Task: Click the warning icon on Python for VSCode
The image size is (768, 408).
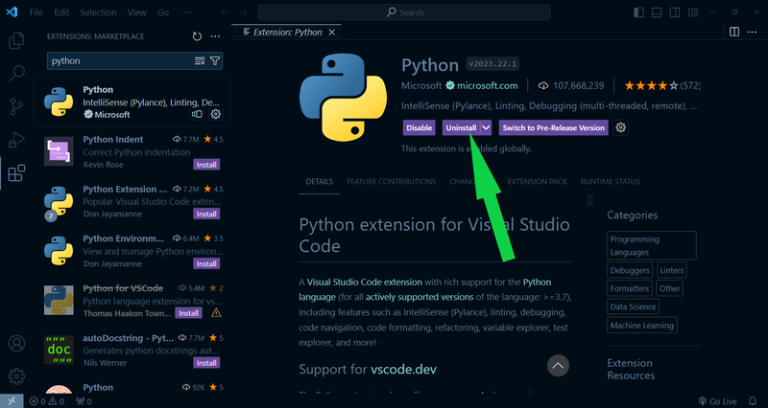Action: pyautogui.click(x=216, y=313)
